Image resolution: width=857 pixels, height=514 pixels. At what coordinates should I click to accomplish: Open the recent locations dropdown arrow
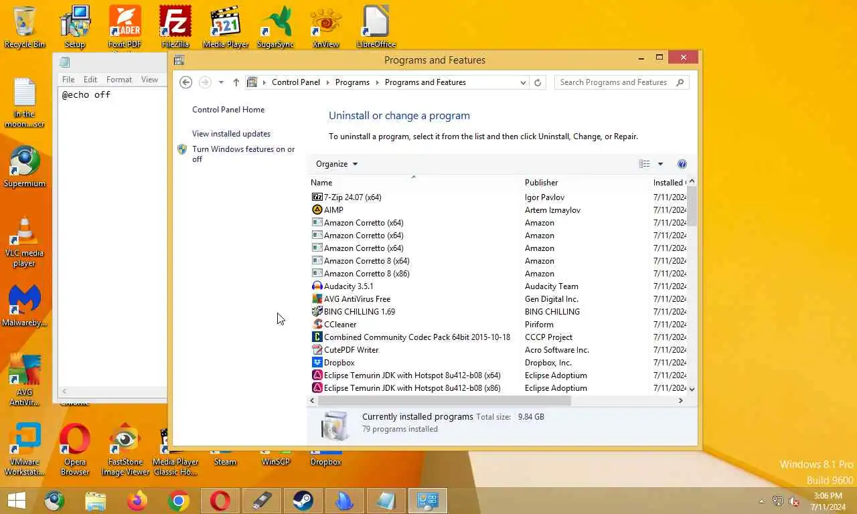point(221,82)
